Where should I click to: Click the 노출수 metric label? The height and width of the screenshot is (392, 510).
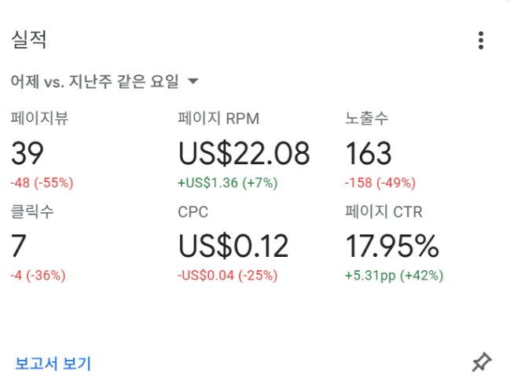pyautogui.click(x=367, y=119)
